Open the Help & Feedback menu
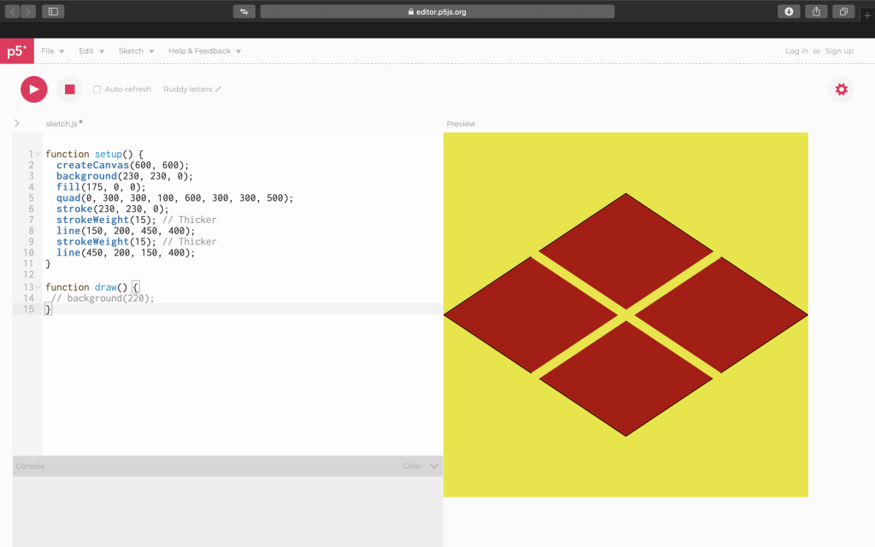The width and height of the screenshot is (875, 547). coord(205,50)
